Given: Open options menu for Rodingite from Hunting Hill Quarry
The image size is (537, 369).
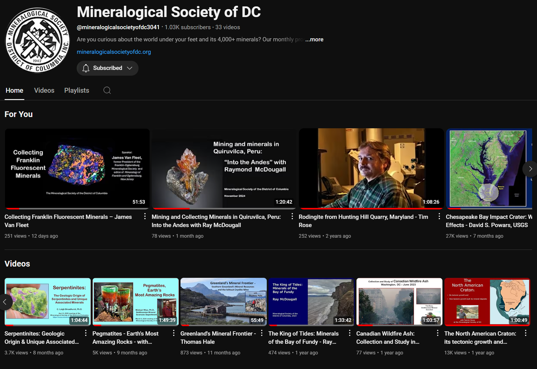Looking at the screenshot, I should point(439,216).
